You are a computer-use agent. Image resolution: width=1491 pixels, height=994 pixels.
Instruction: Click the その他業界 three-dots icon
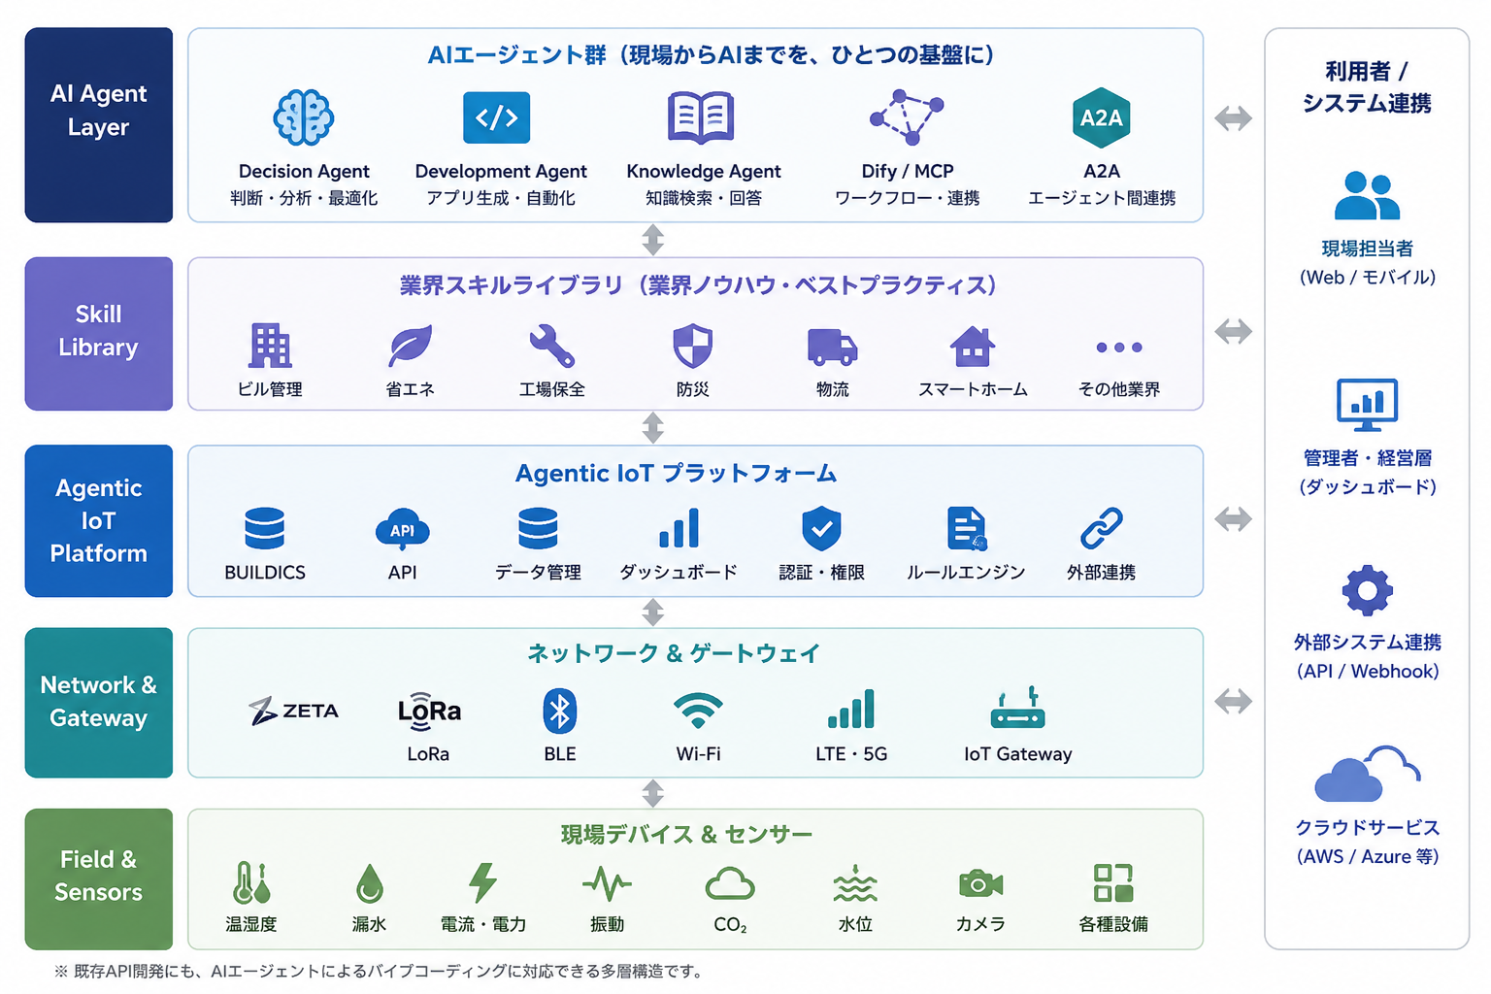coord(1119,347)
